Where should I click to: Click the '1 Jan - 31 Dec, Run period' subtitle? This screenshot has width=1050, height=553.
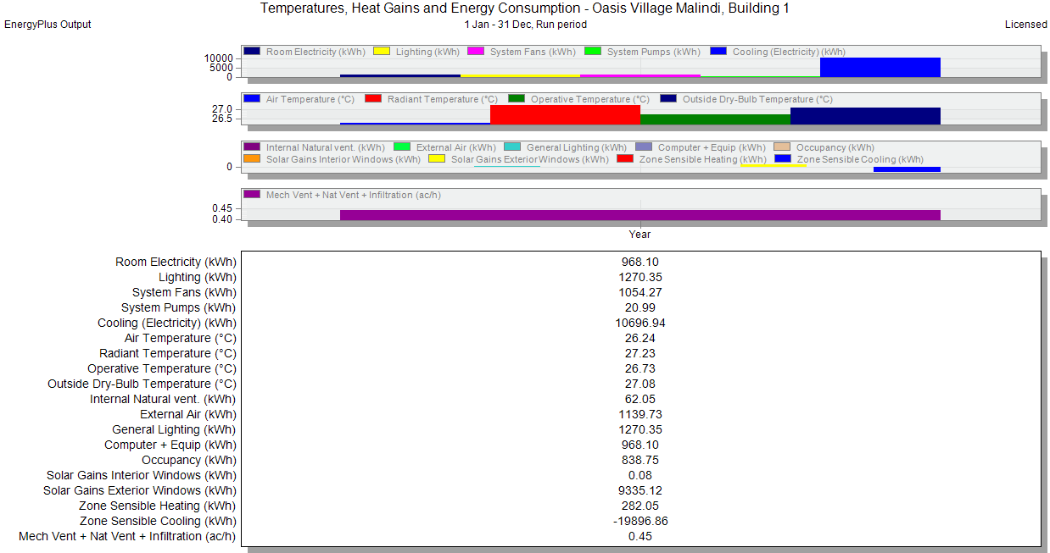525,25
